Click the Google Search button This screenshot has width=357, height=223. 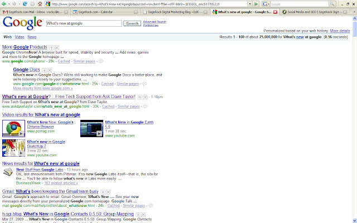tap(132, 23)
